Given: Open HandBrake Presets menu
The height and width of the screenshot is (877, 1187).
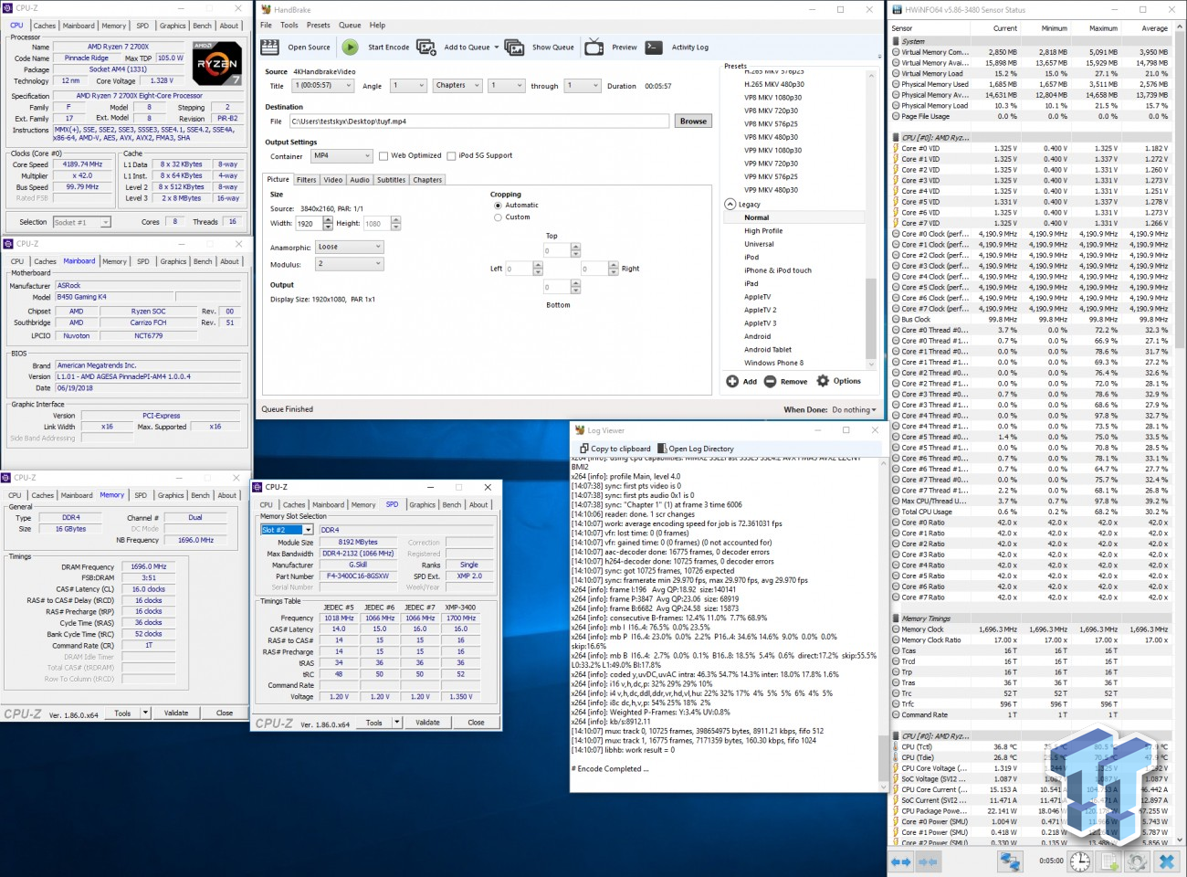Looking at the screenshot, I should click(x=318, y=26).
